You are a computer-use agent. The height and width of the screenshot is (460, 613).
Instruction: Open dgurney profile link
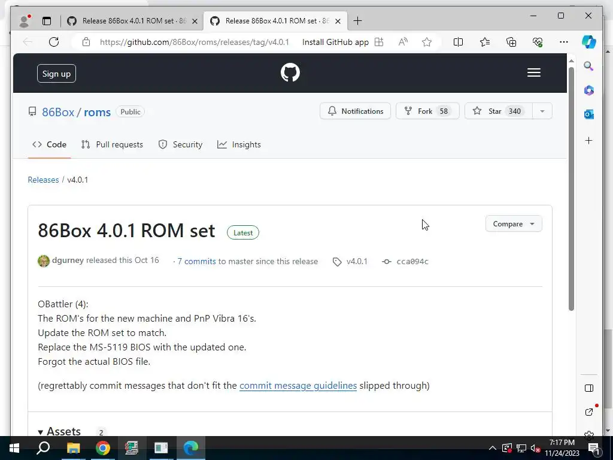pos(68,261)
